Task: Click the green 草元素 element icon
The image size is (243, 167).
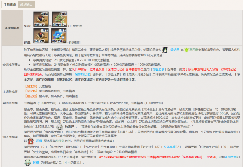Action: [187, 50]
